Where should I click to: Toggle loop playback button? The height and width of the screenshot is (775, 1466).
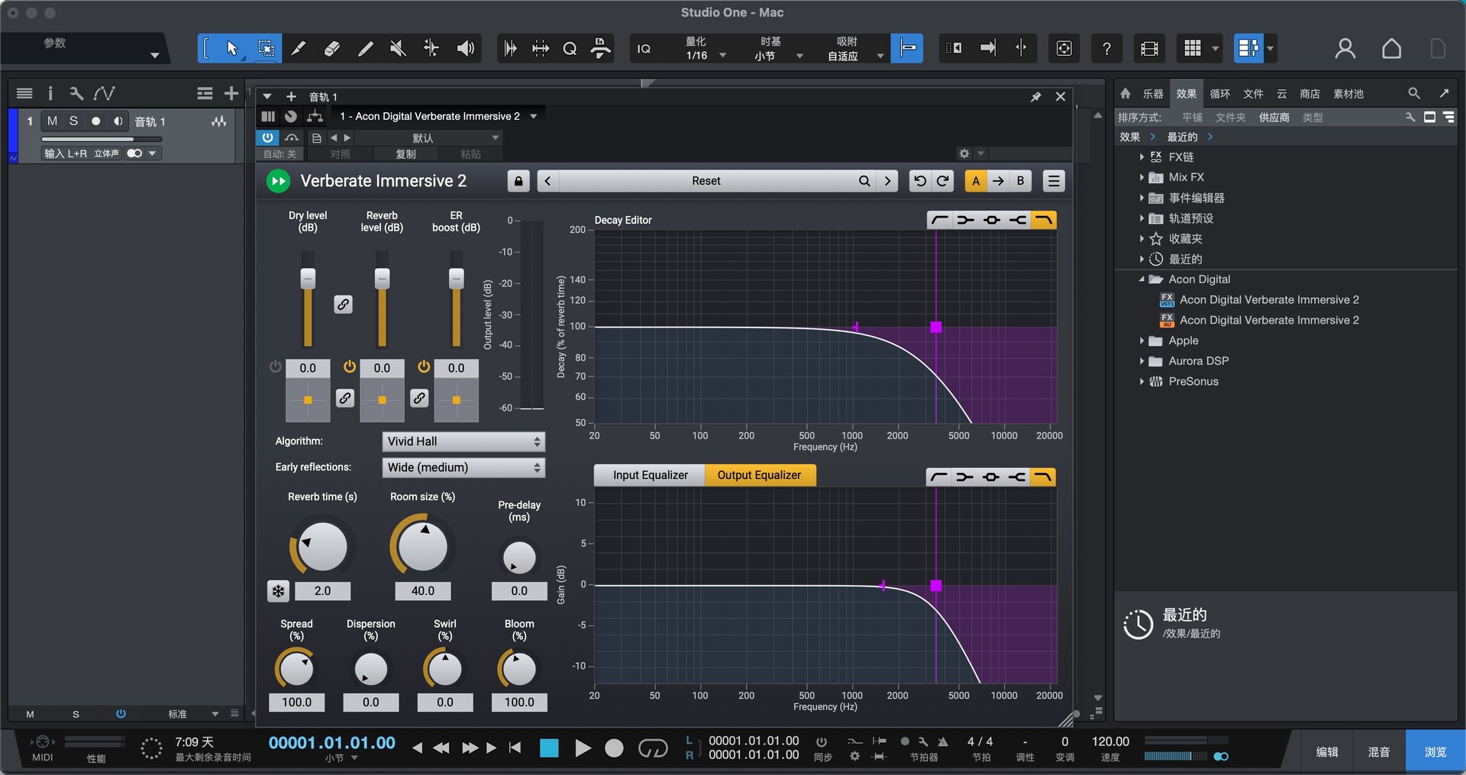pos(653,749)
